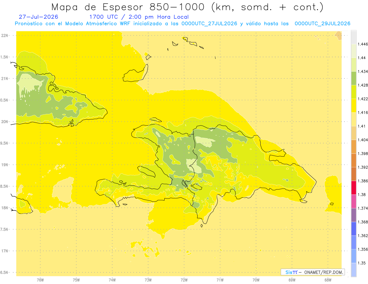Click the 1.35 colorbar value
Screen dimensions: 368x284
(361, 263)
